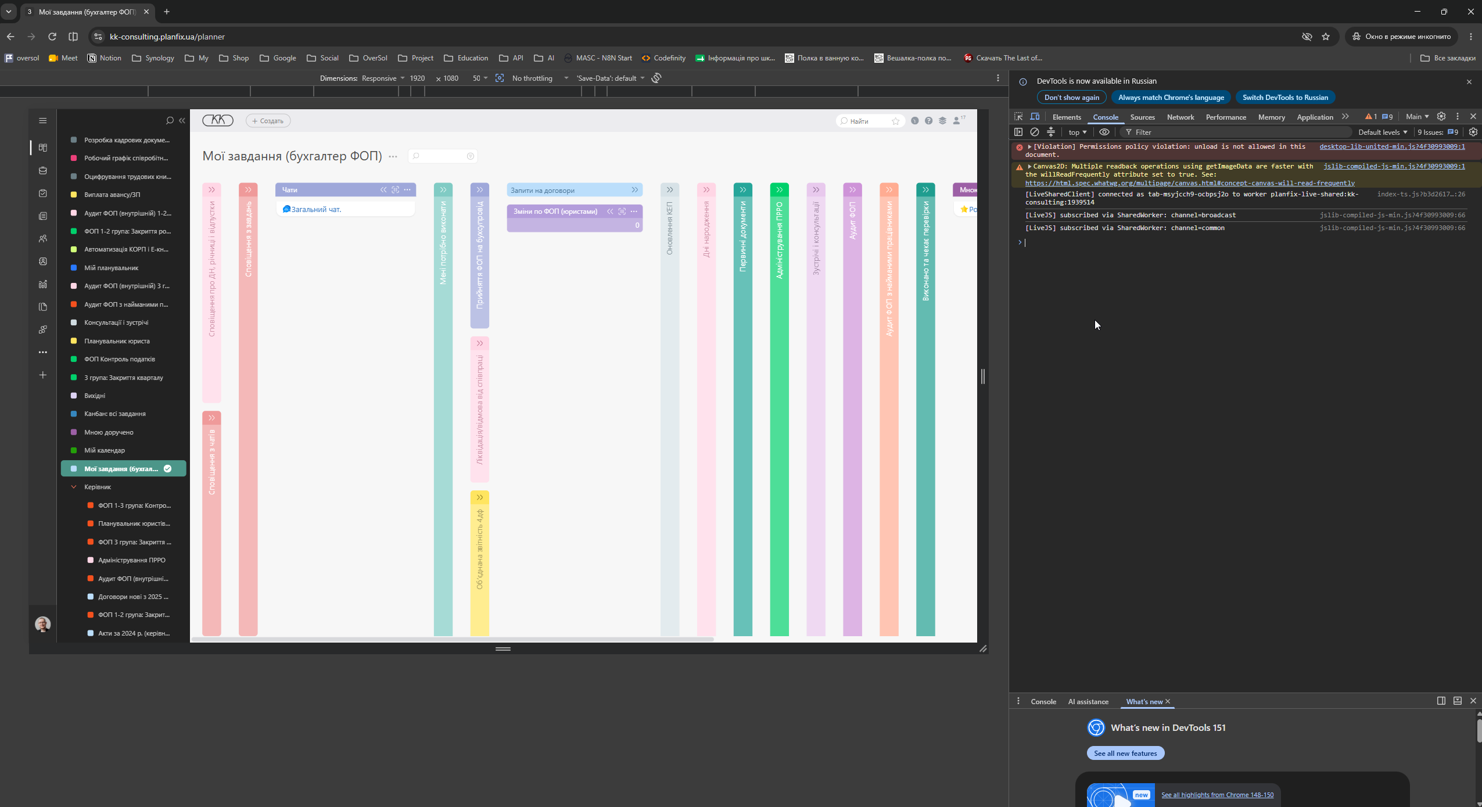Show the DevTools console sidebar
1482x807 pixels.
[1018, 132]
